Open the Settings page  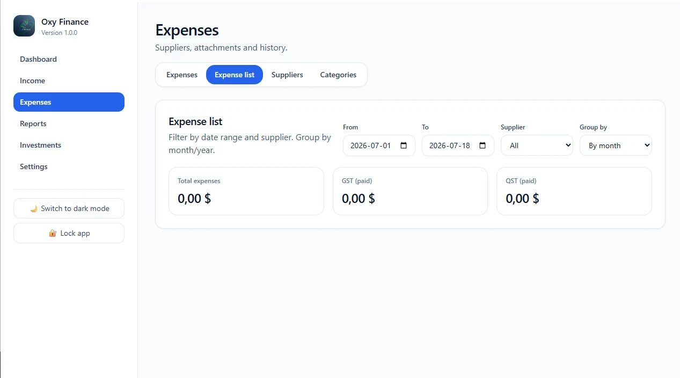[69, 166]
